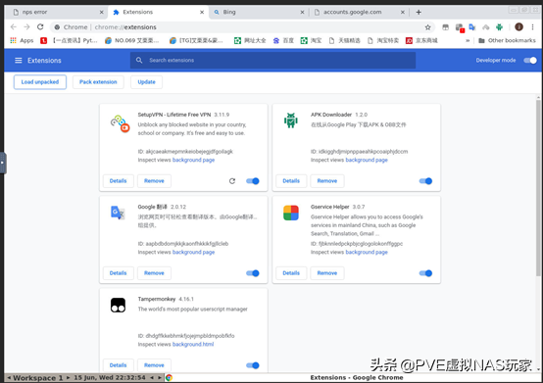Click the cloud extension toolbar icon
The height and width of the screenshot is (383, 543).
click(486, 27)
